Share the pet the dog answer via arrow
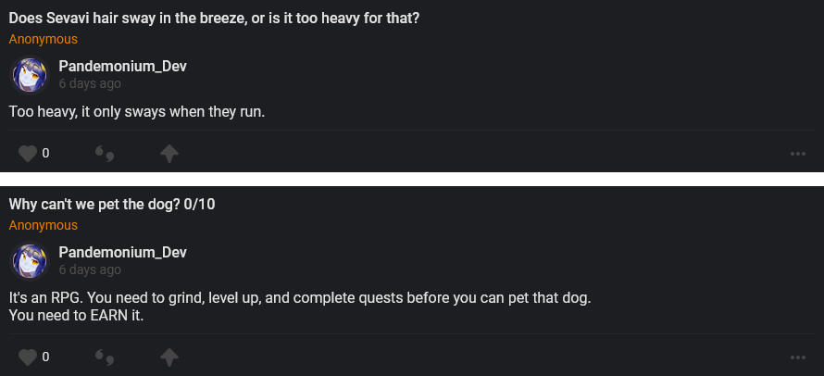This screenshot has width=824, height=376. 169,357
